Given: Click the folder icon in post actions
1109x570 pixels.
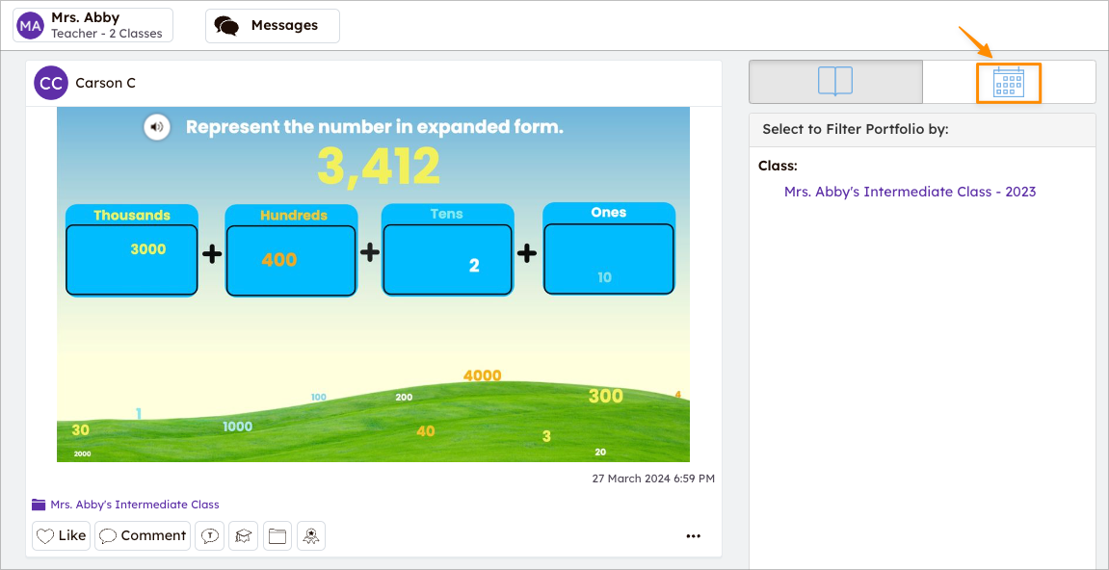Looking at the screenshot, I should pos(277,536).
